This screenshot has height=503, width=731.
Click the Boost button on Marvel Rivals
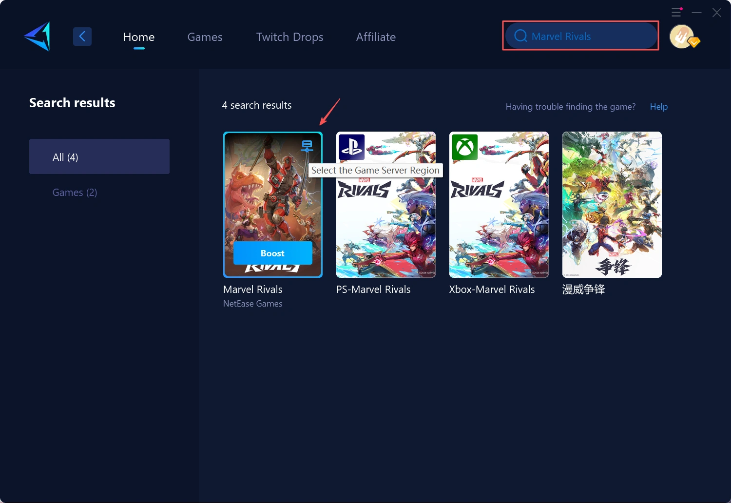click(272, 253)
